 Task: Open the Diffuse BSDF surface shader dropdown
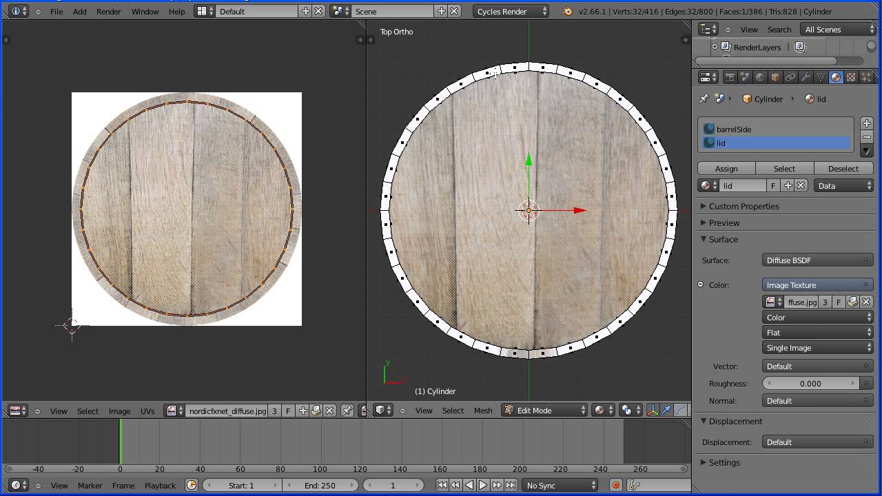pyautogui.click(x=818, y=260)
